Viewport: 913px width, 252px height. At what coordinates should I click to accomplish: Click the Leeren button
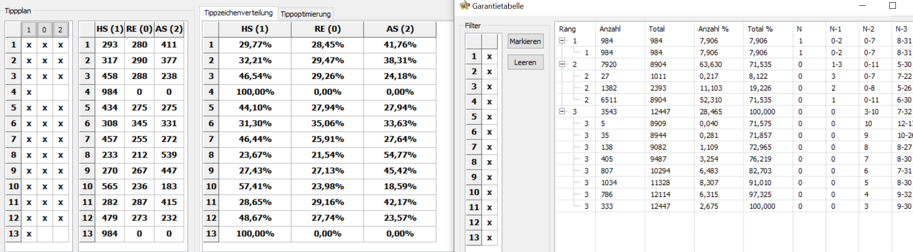[525, 62]
